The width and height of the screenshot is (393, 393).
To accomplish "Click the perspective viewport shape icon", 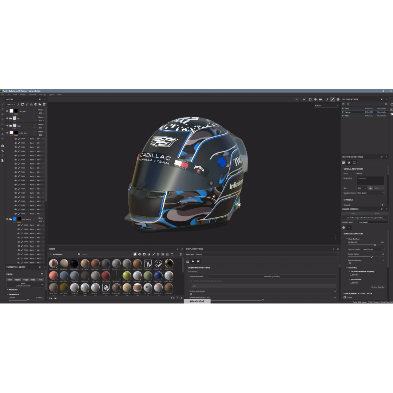I will tap(310, 99).
